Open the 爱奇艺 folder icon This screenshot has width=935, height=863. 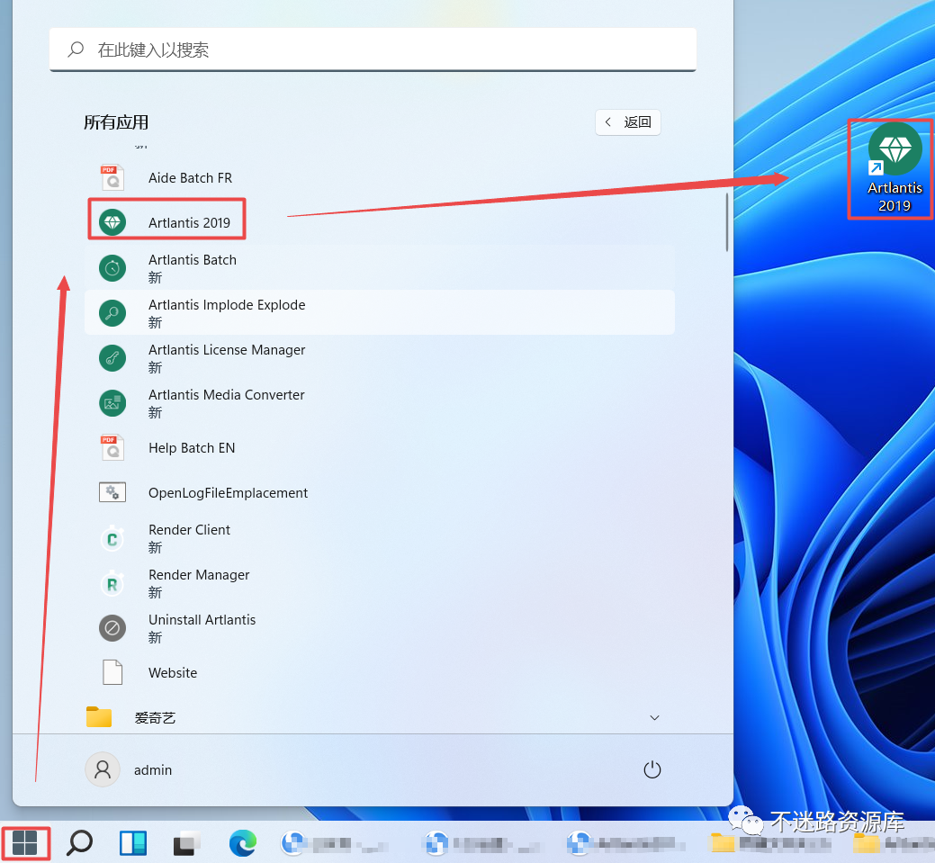click(x=99, y=717)
